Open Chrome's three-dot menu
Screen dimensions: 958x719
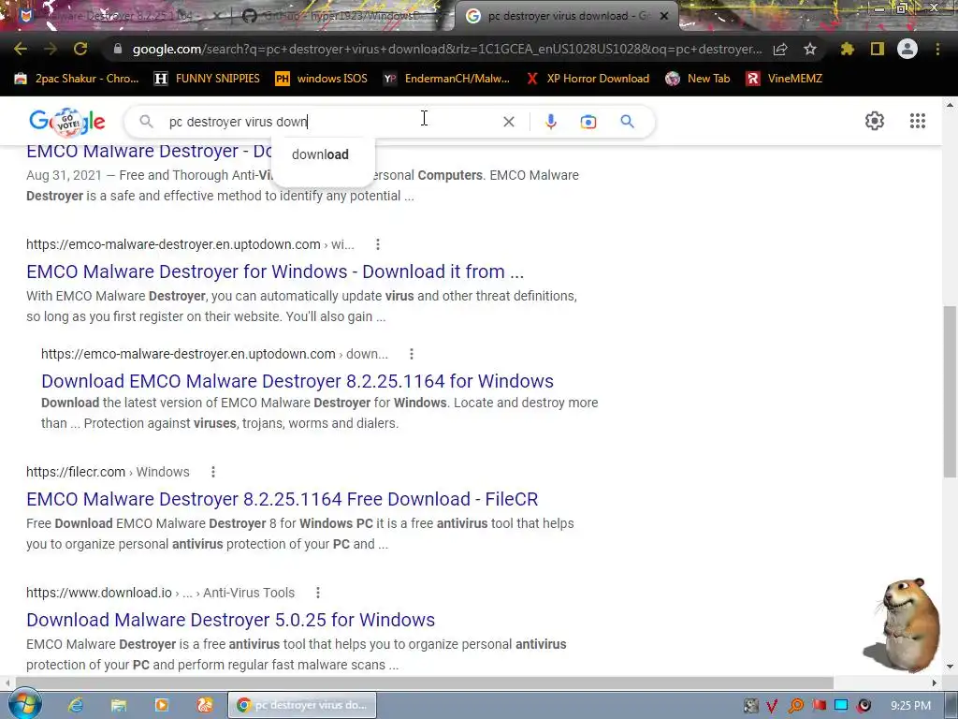point(937,49)
